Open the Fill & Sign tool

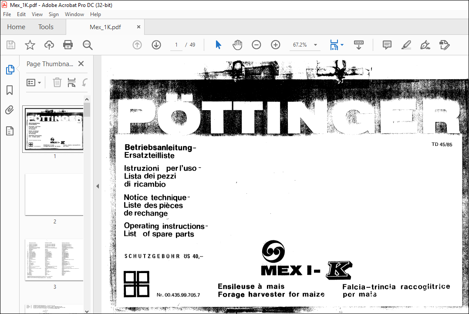[425, 45]
